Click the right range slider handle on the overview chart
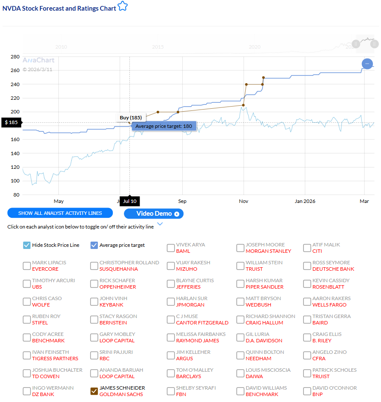Image resolution: width=381 pixels, height=402 pixels. [374, 44]
